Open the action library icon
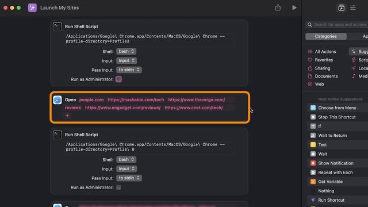 pyautogui.click(x=341, y=7)
